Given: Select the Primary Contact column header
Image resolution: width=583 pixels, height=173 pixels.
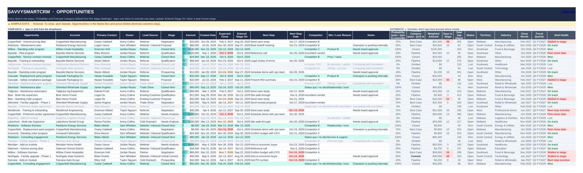Looking at the screenshot, I should coord(107,35).
